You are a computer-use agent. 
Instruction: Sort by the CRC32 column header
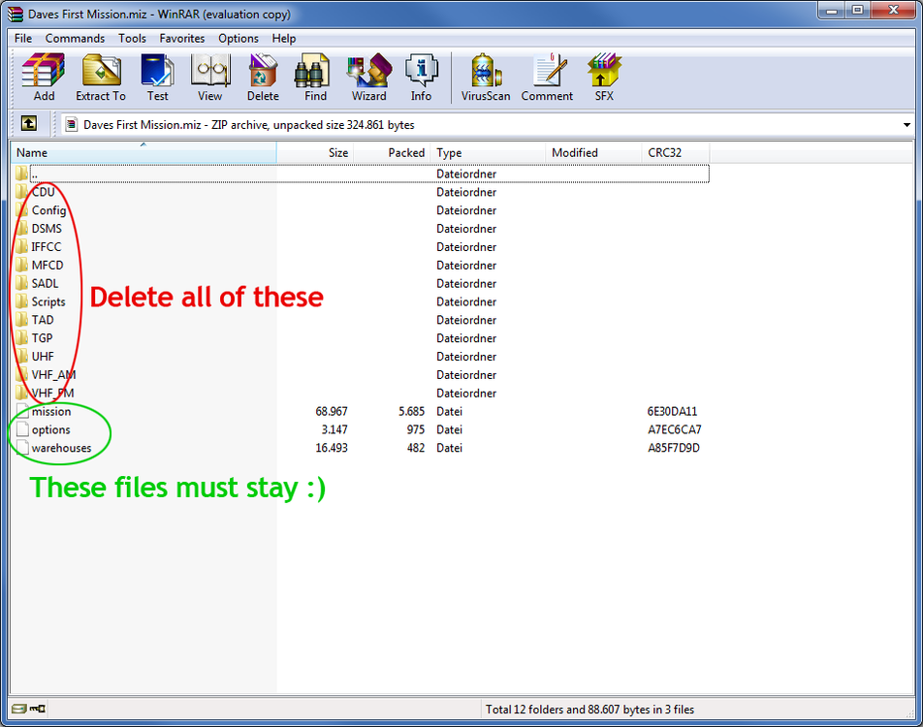click(675, 153)
